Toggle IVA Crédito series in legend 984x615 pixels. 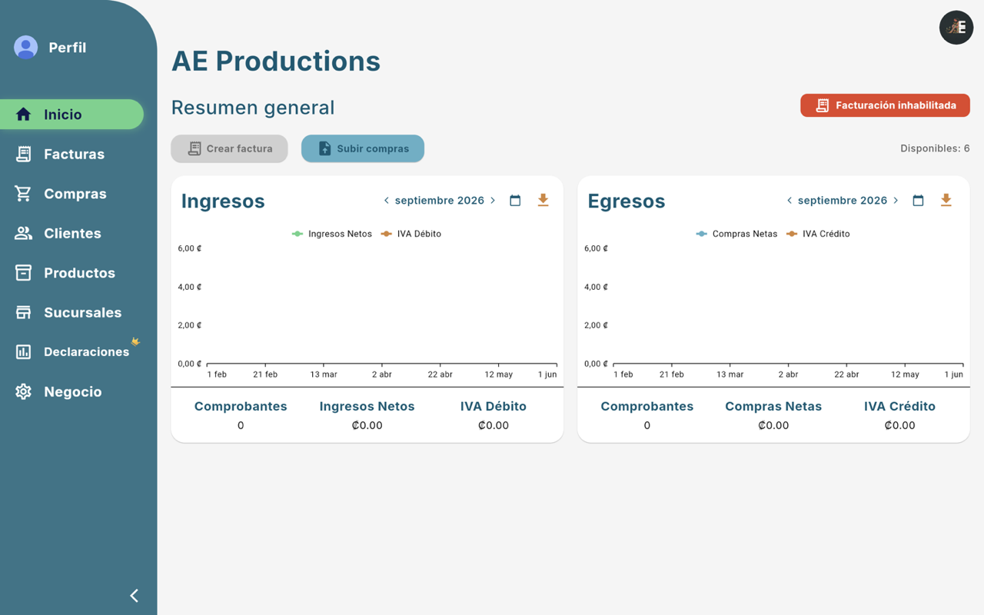pos(818,234)
